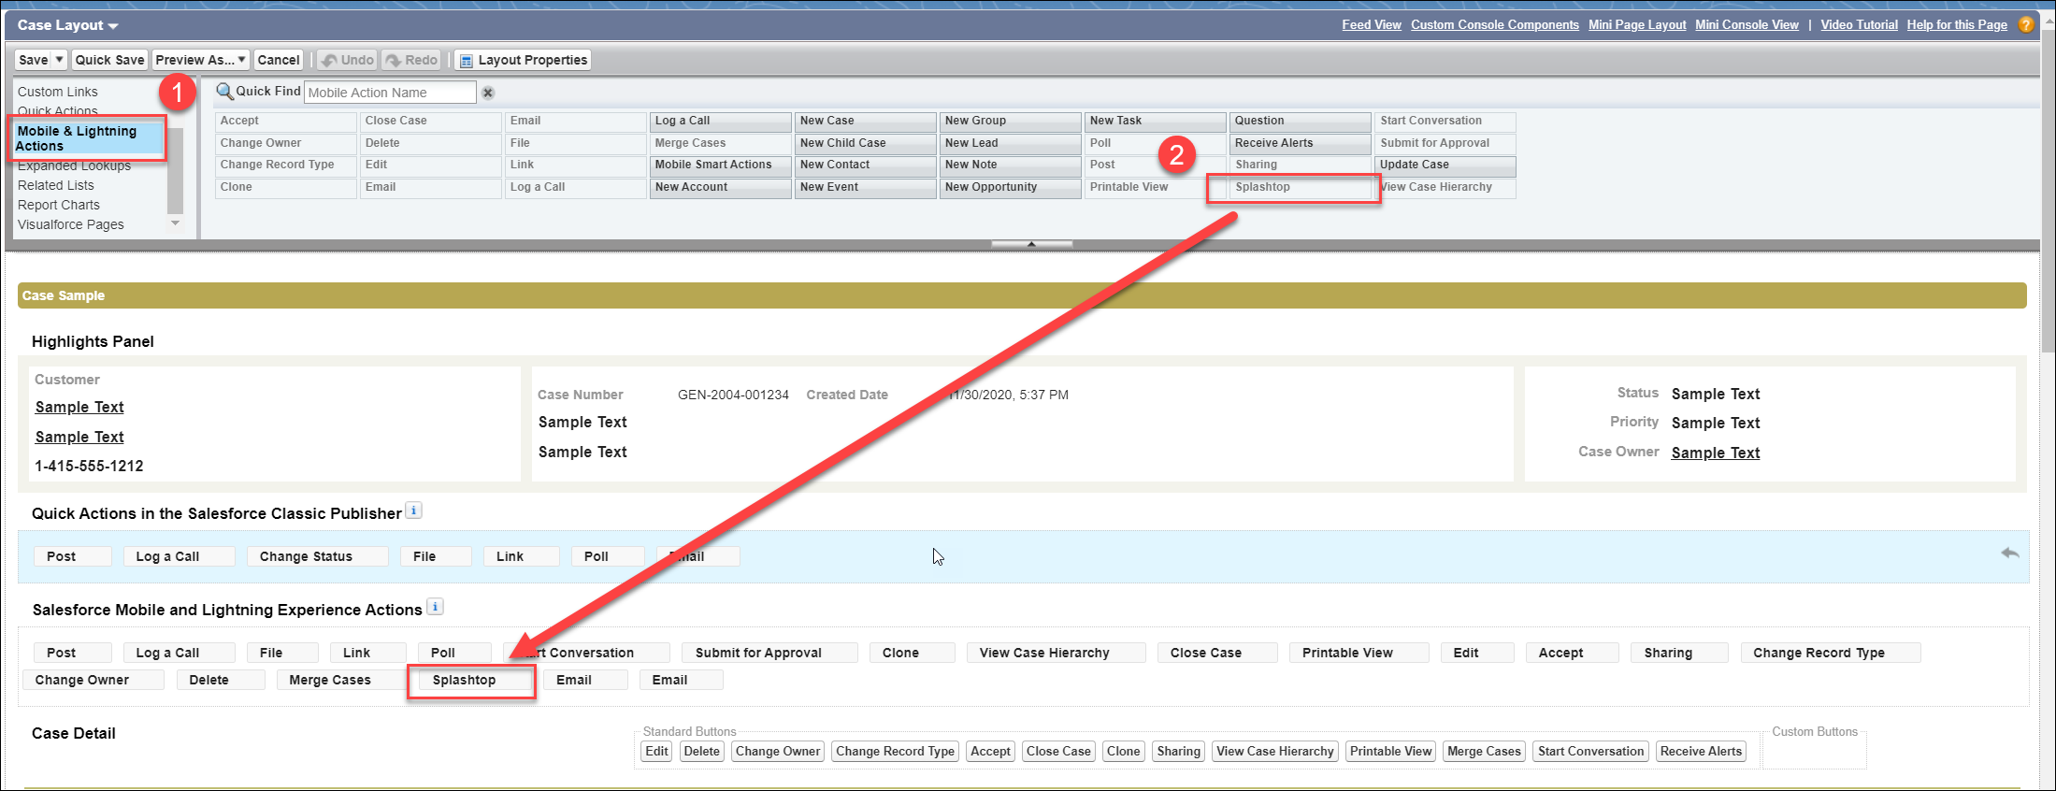
Task: Select Custom Links palette category
Action: 58,92
